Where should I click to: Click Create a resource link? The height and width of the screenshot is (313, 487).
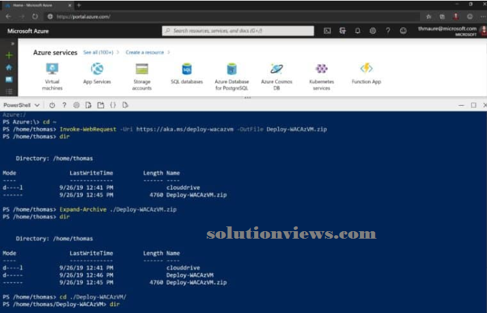[145, 53]
